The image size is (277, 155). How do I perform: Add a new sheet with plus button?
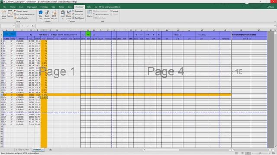coord(50,150)
